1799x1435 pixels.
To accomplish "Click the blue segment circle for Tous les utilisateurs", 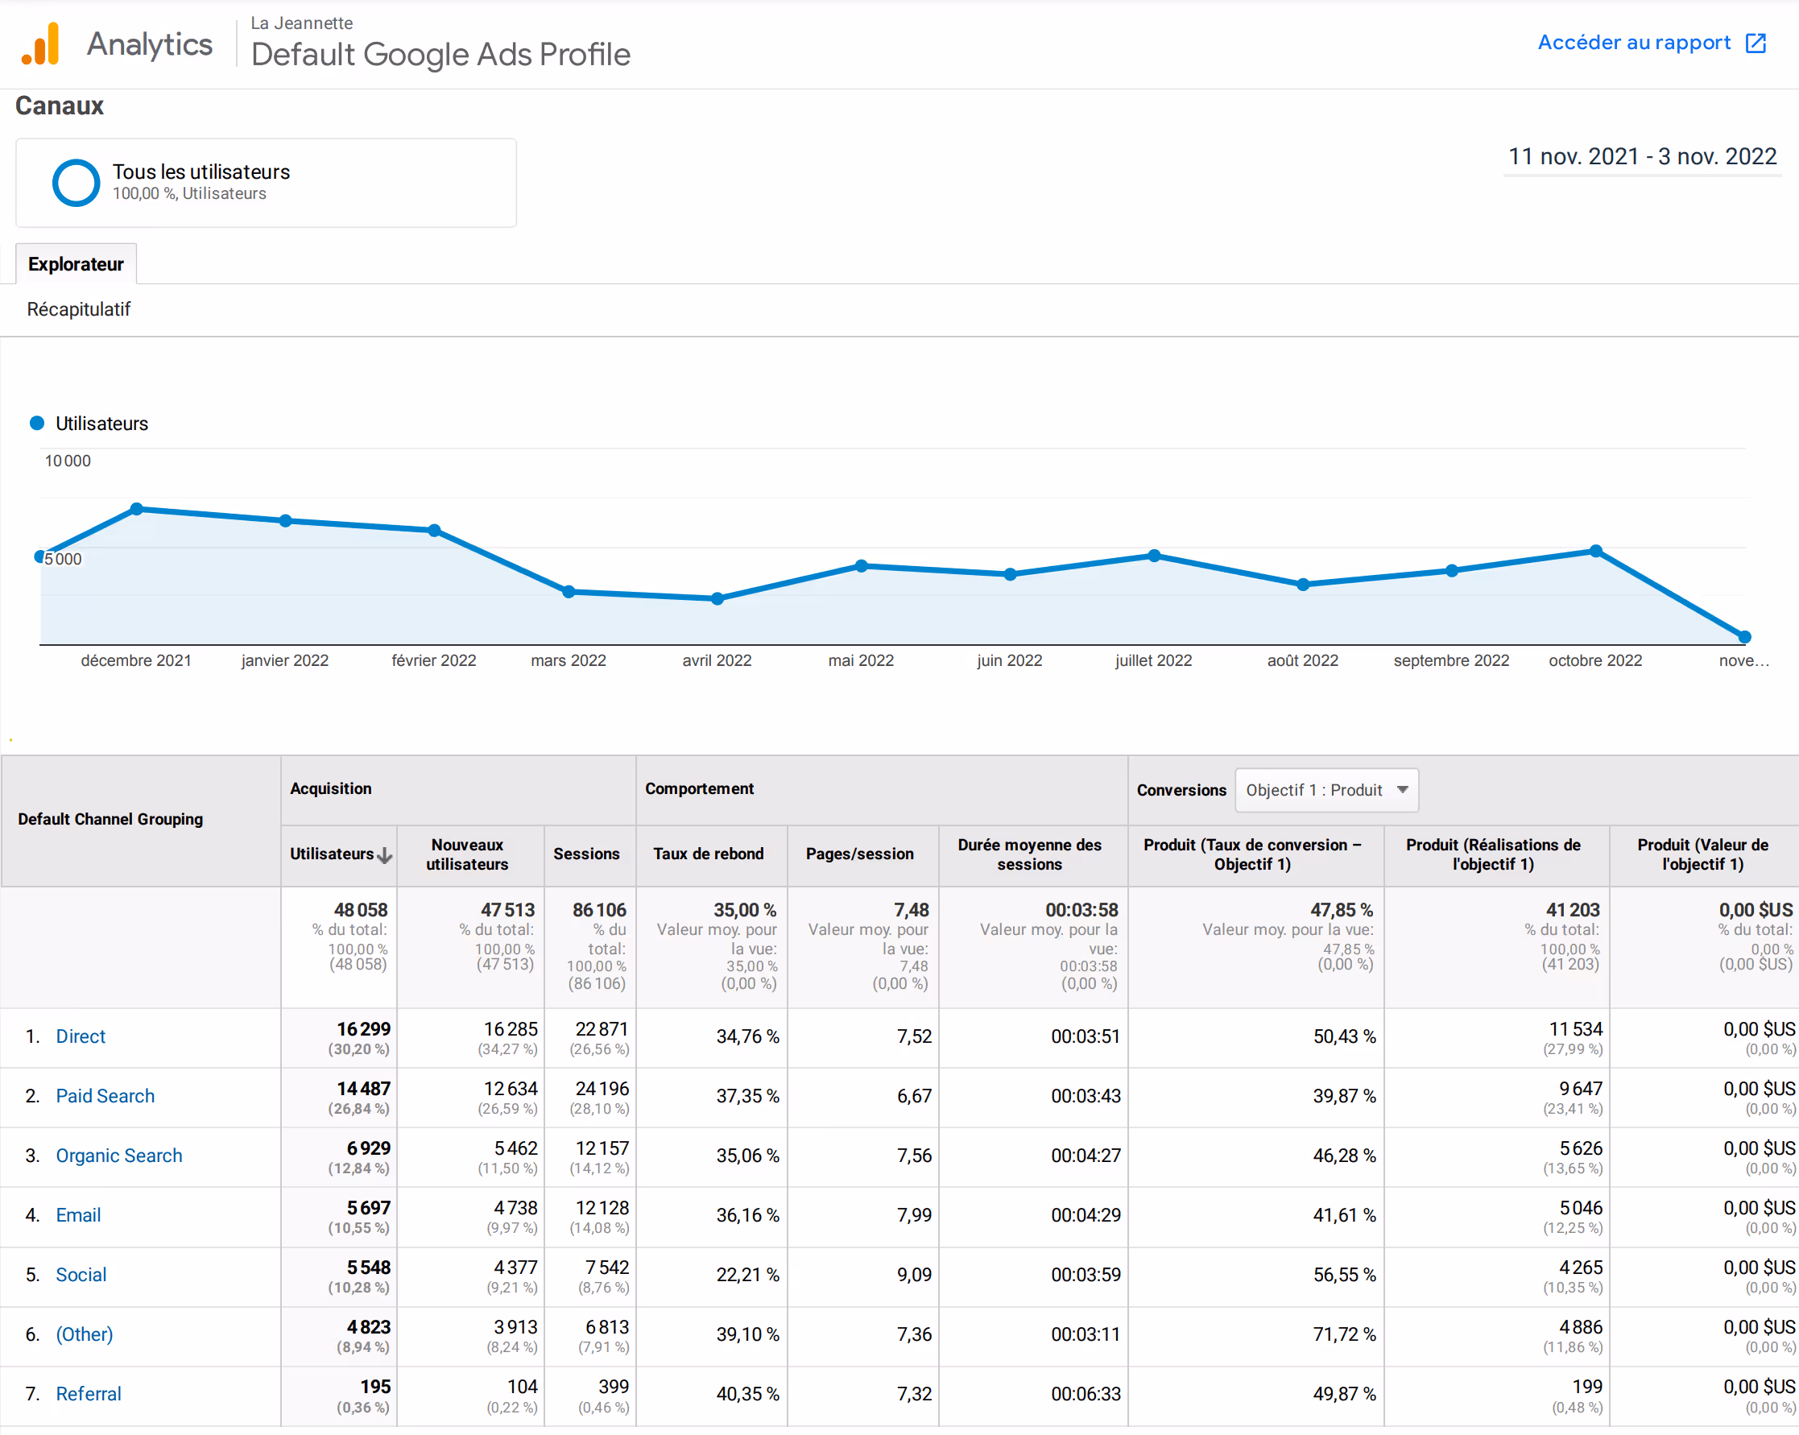I will coord(76,182).
